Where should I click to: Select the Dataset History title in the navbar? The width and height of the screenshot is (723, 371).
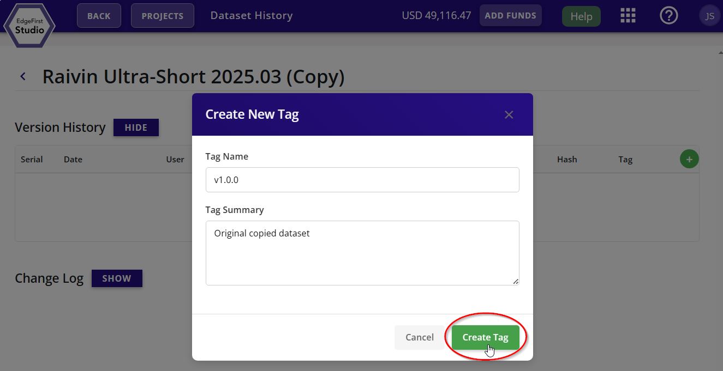click(x=251, y=15)
